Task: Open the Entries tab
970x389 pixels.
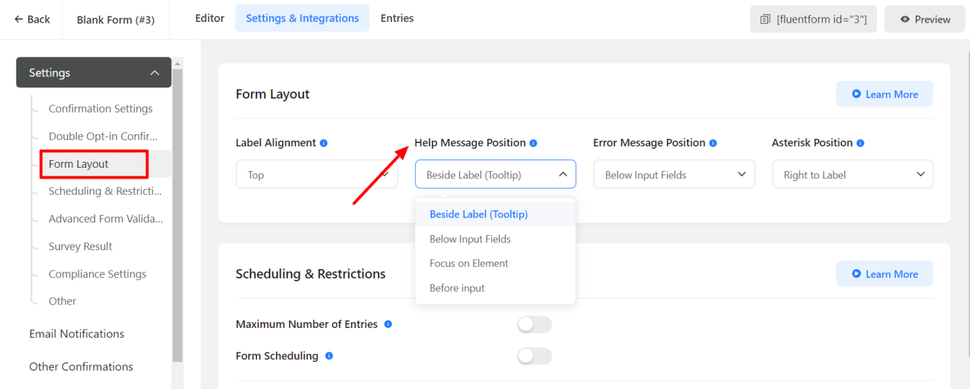Action: 397,18
